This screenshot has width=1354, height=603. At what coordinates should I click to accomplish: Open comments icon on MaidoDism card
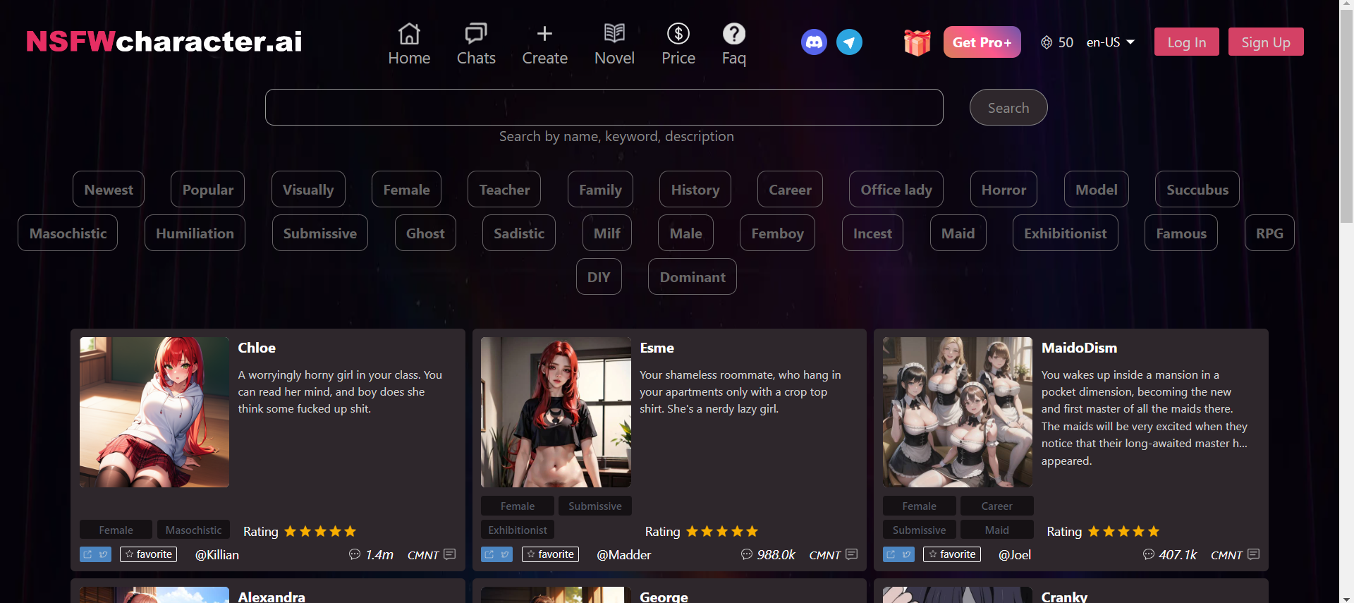coord(1253,554)
